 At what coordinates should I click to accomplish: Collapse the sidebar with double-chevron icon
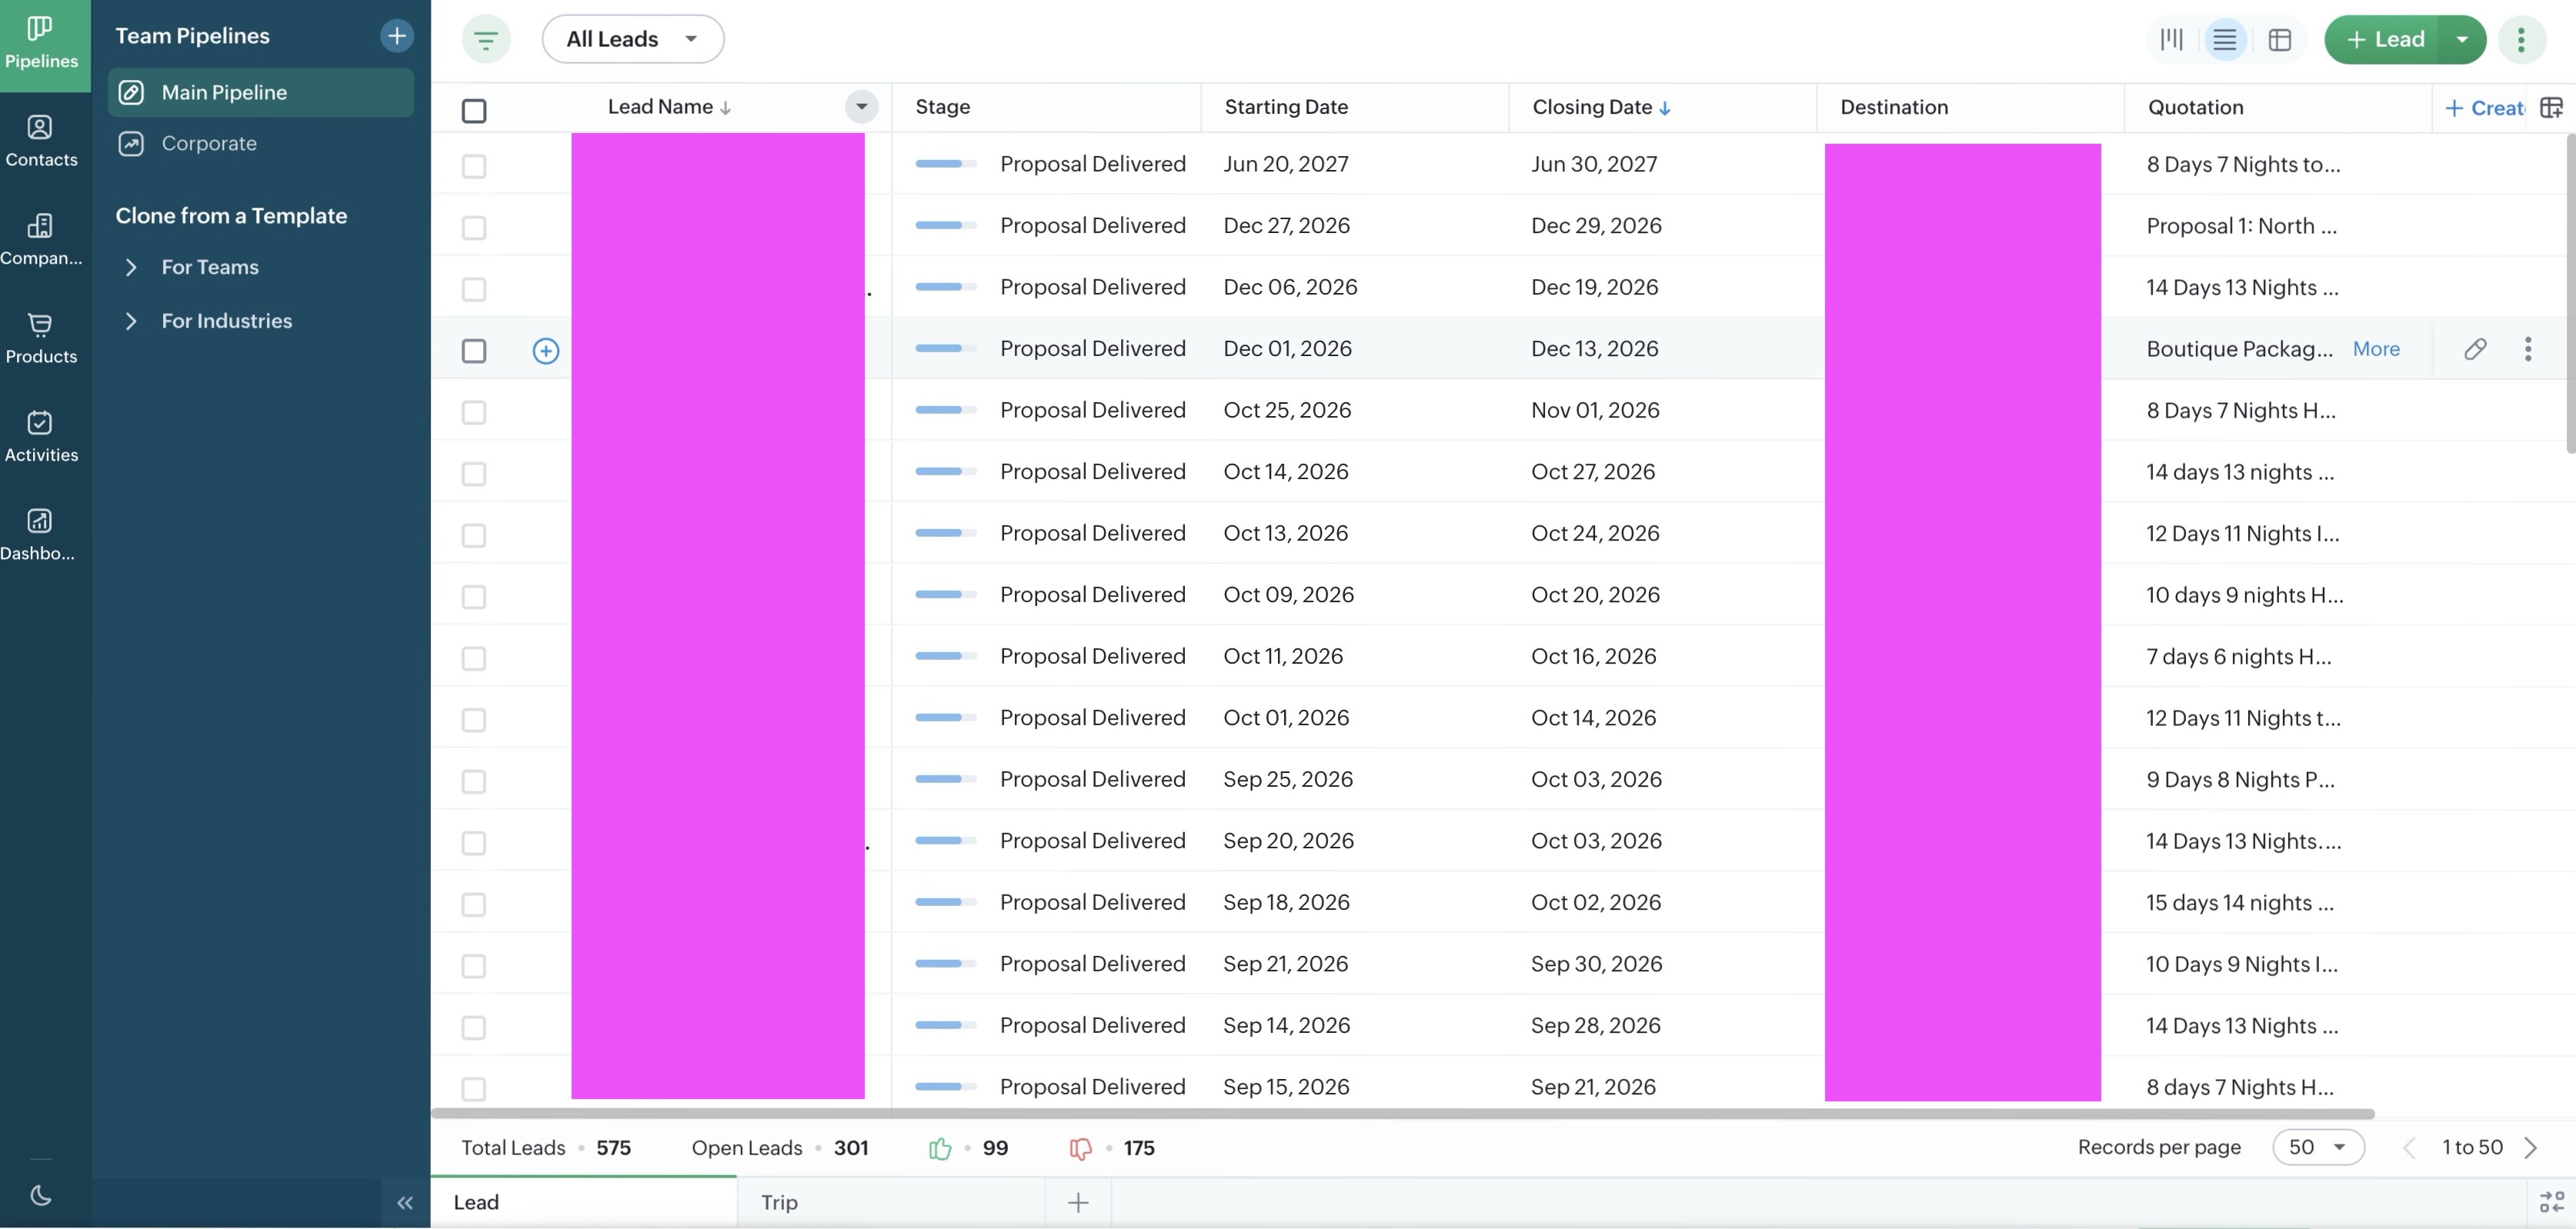405,1203
